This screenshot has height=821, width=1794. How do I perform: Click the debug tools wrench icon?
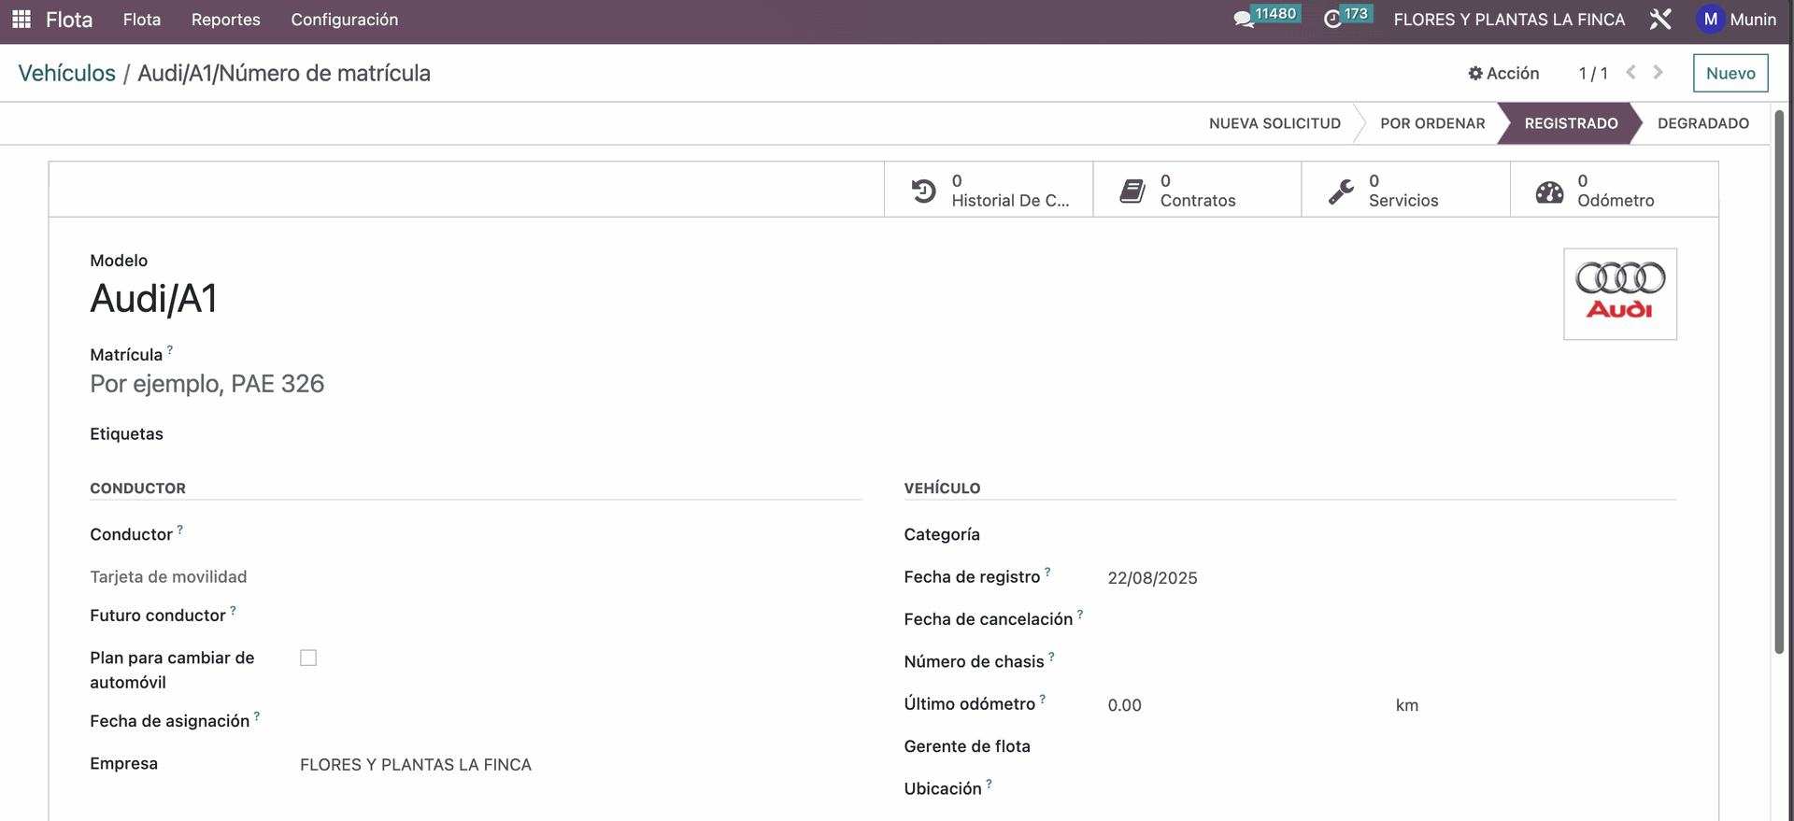[1660, 19]
